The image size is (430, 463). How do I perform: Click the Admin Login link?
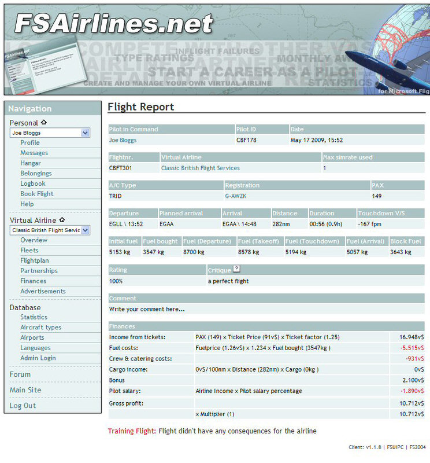click(38, 358)
